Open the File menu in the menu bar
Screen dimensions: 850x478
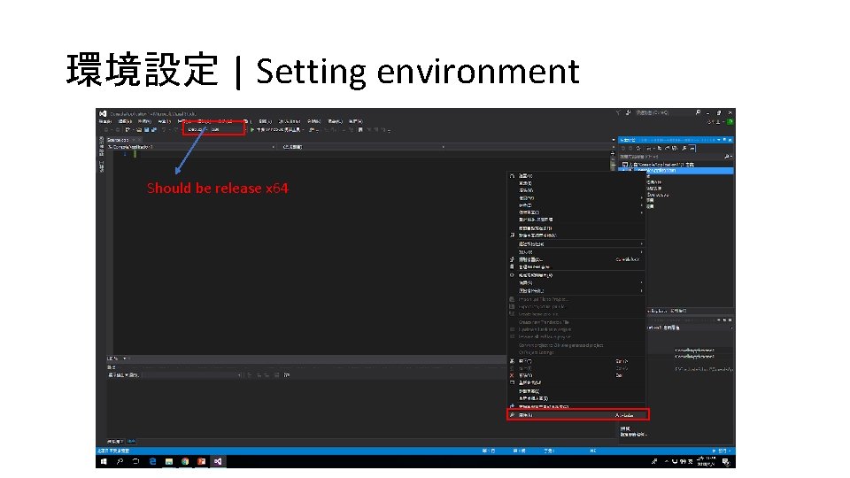[104, 121]
